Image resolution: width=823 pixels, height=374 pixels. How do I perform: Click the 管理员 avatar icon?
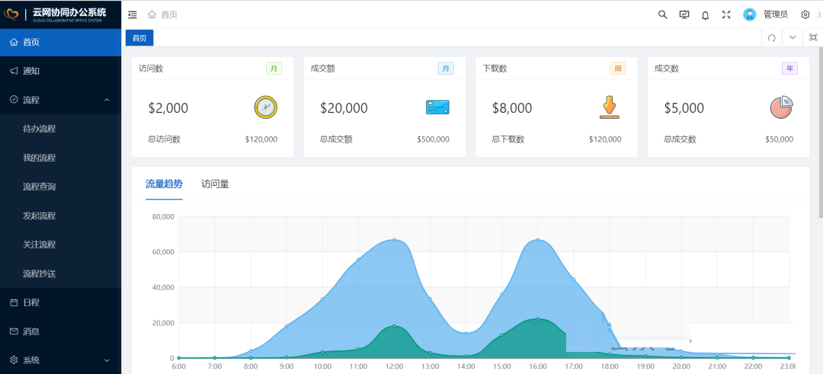coord(750,14)
